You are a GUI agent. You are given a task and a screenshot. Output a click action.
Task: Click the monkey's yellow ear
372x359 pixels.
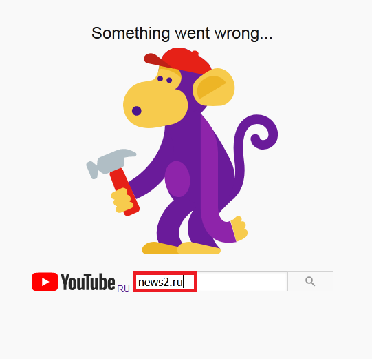click(214, 88)
